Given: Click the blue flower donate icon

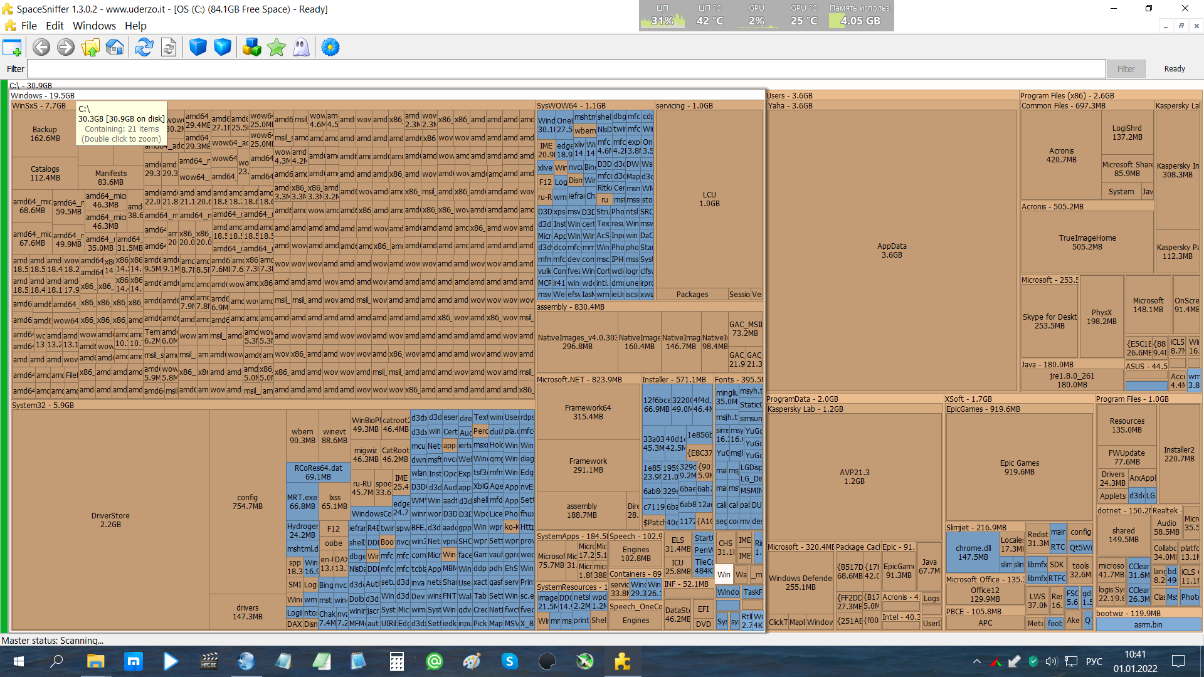Looking at the screenshot, I should 330,48.
